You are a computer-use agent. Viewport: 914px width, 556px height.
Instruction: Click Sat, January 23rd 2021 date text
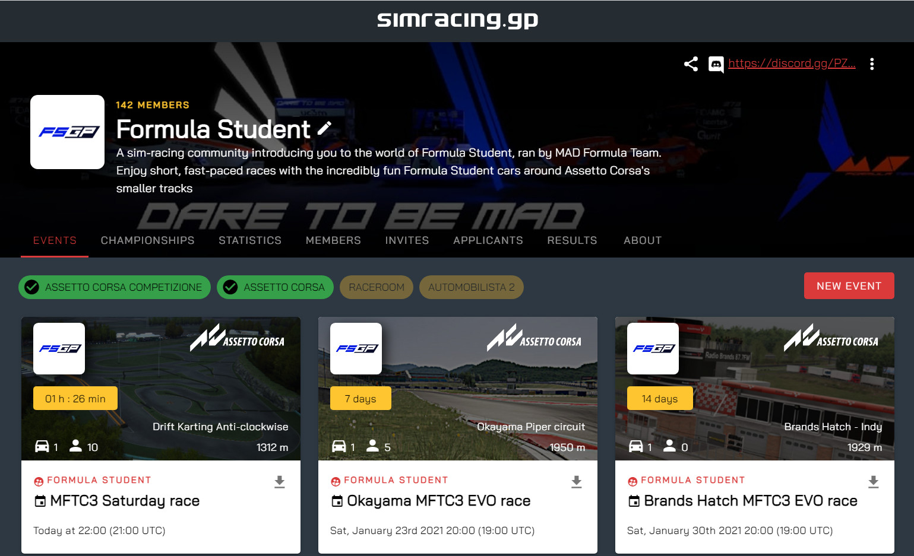click(432, 530)
